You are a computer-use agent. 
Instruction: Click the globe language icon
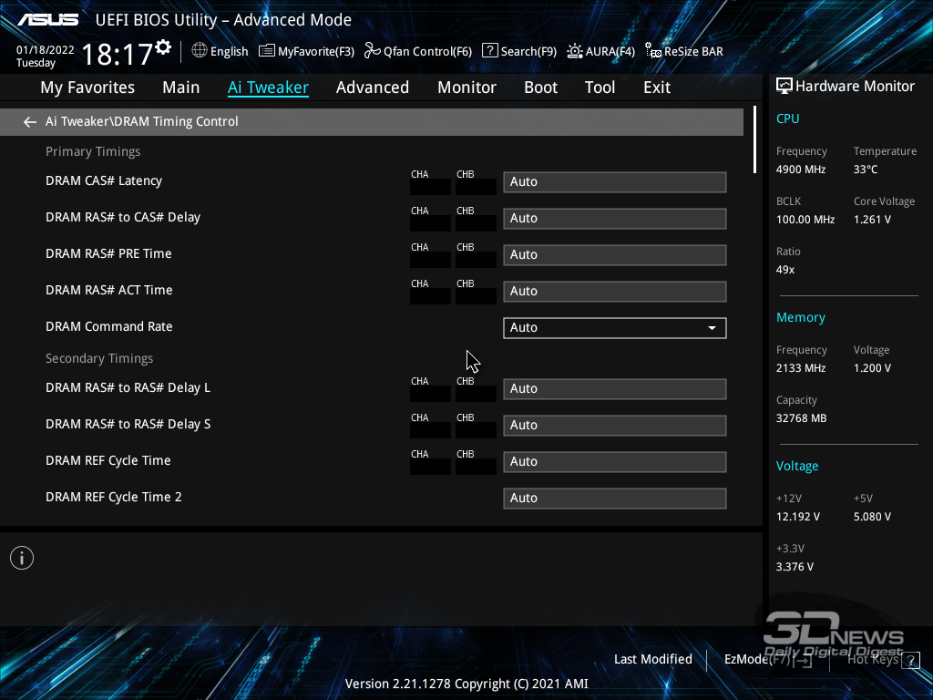200,51
